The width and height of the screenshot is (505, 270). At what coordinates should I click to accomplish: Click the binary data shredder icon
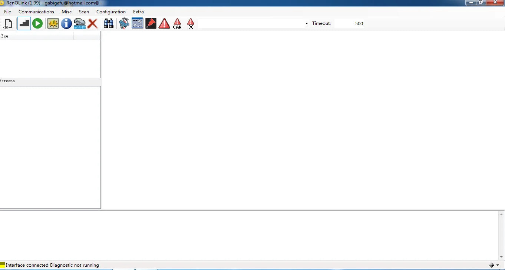pyautogui.click(x=124, y=24)
